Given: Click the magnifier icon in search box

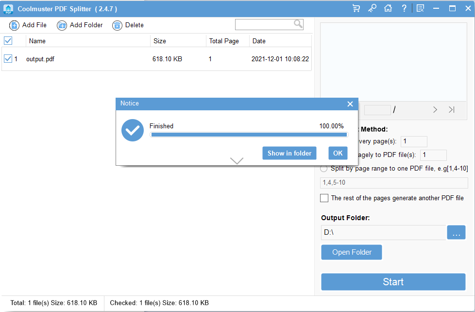Looking at the screenshot, I should (298, 24).
